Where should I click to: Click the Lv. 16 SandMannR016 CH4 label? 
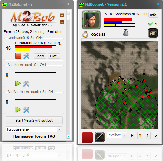pyautogui.click(x=125, y=14)
